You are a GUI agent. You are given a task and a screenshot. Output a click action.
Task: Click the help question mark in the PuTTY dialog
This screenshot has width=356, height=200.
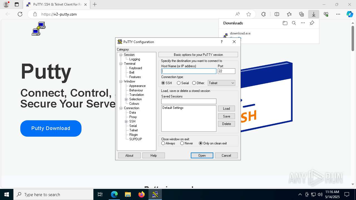[x=222, y=42]
